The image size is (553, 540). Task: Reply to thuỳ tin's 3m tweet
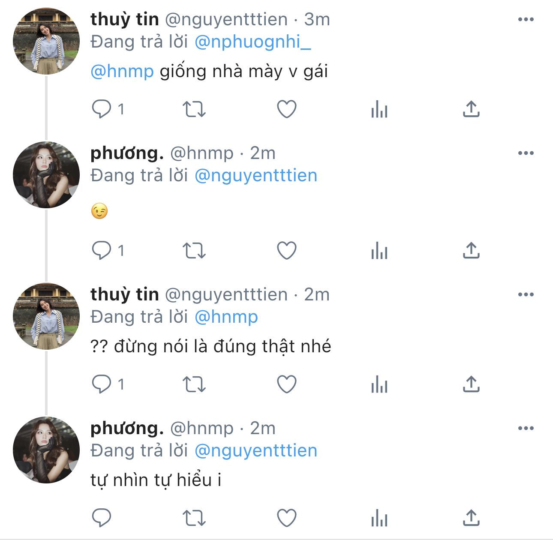(102, 109)
